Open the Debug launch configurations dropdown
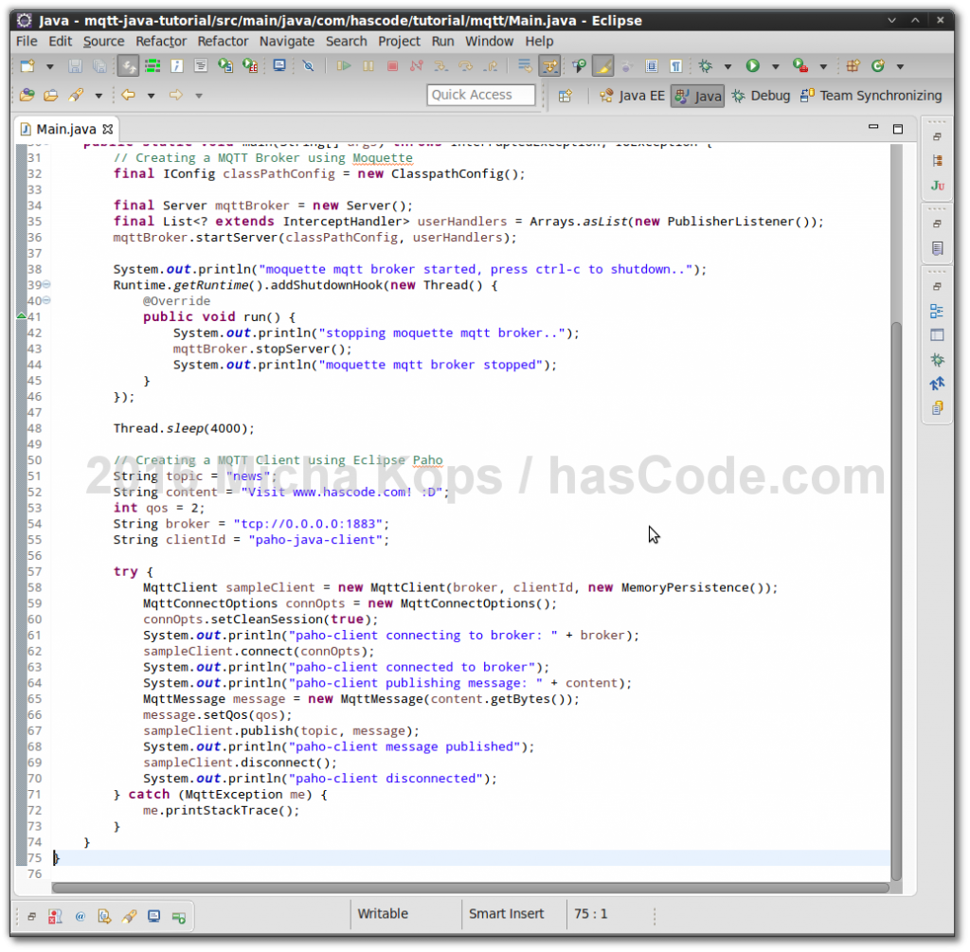Image resolution: width=970 pixels, height=952 pixels. [727, 66]
